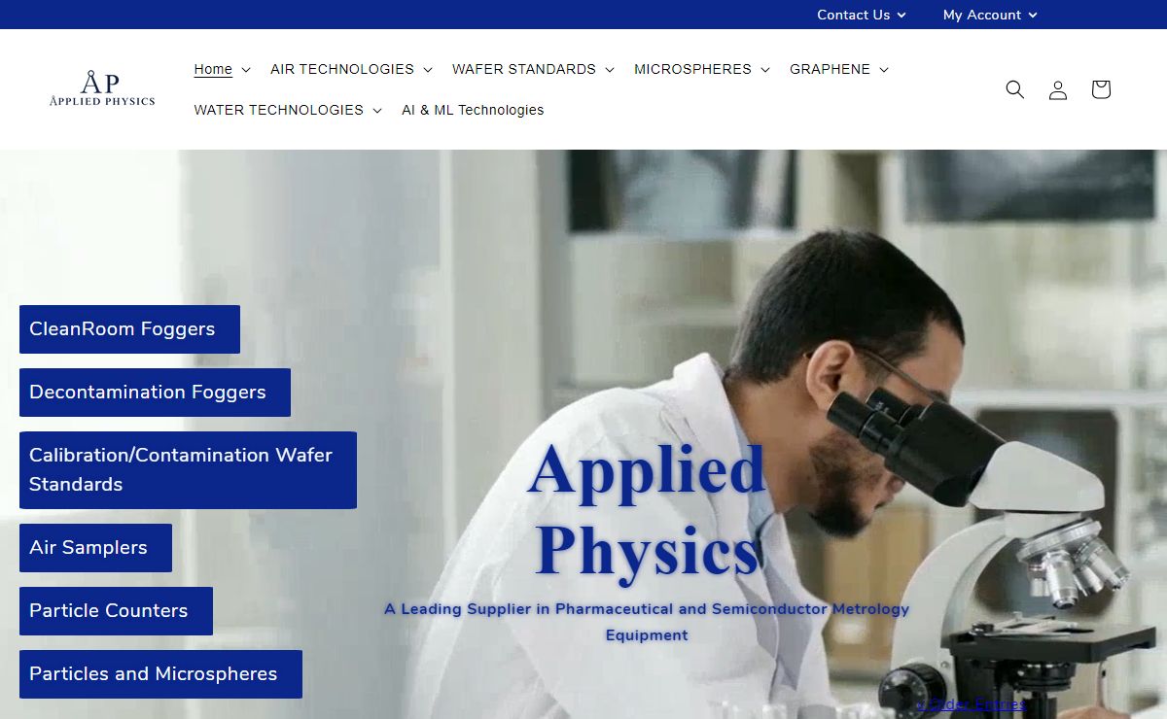
Task: Open the shopping cart icon
Action: [1100, 89]
